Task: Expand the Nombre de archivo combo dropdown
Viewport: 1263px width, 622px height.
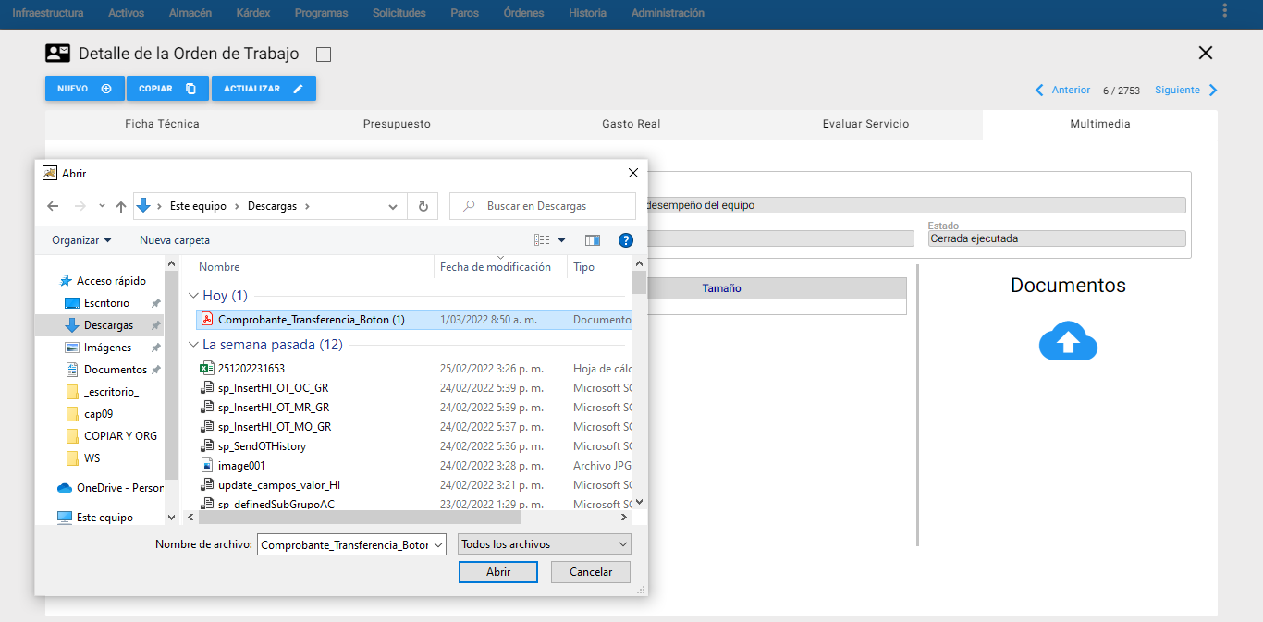Action: [438, 545]
